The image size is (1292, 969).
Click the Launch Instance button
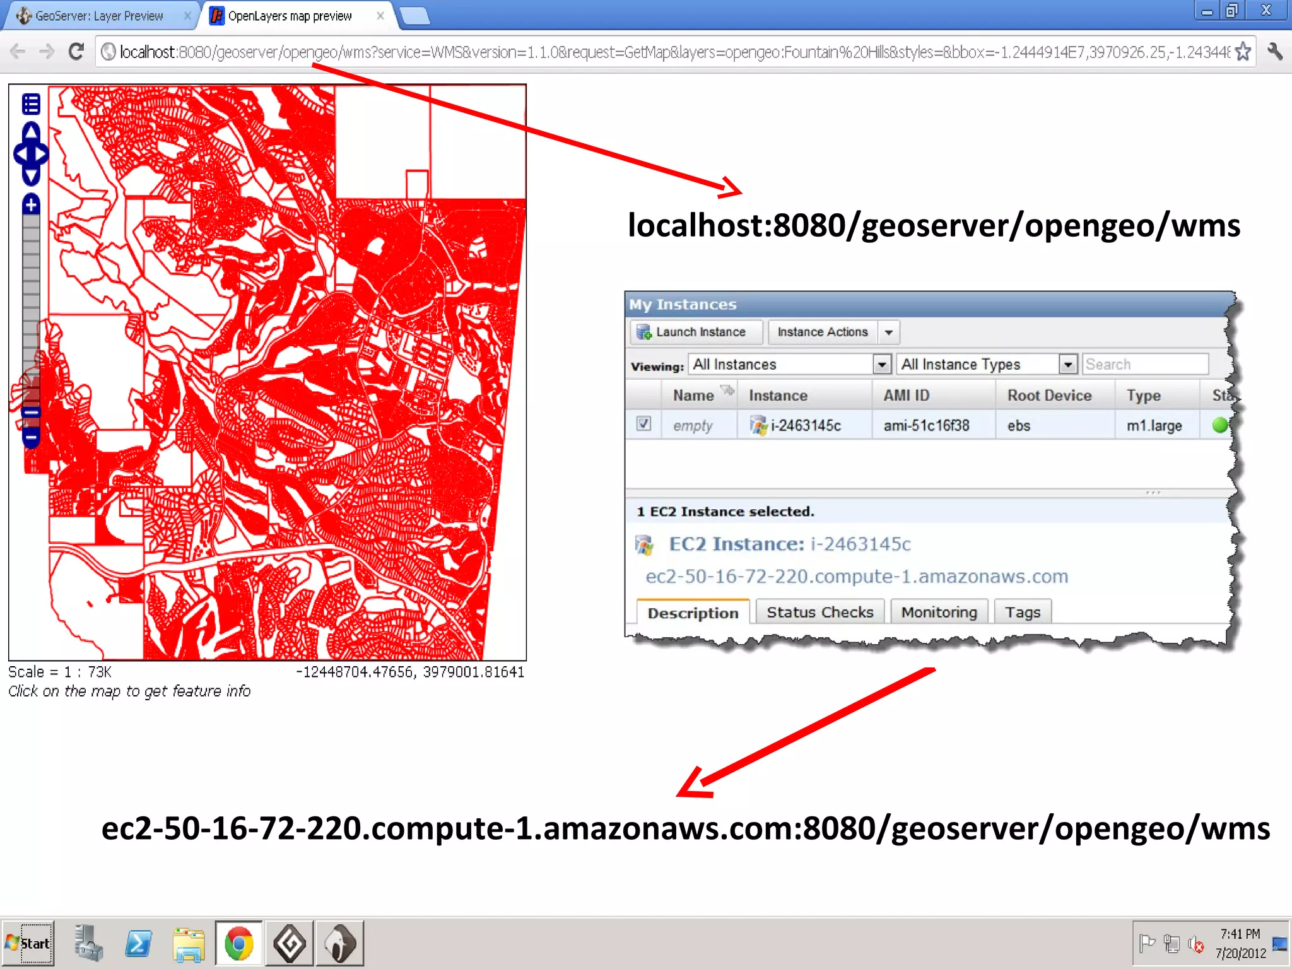695,332
